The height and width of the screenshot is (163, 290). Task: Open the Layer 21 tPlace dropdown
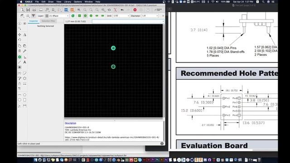coord(57,16)
